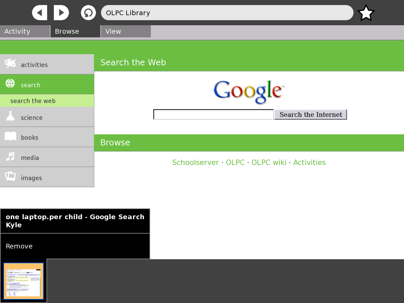Select the 'search the web' sub-item
This screenshot has height=303, width=404.
[33, 101]
